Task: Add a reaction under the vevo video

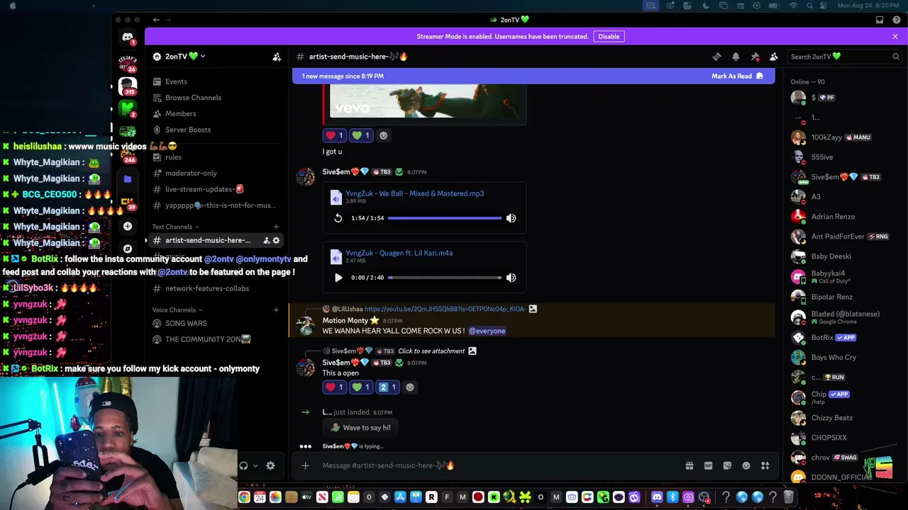Action: point(384,135)
